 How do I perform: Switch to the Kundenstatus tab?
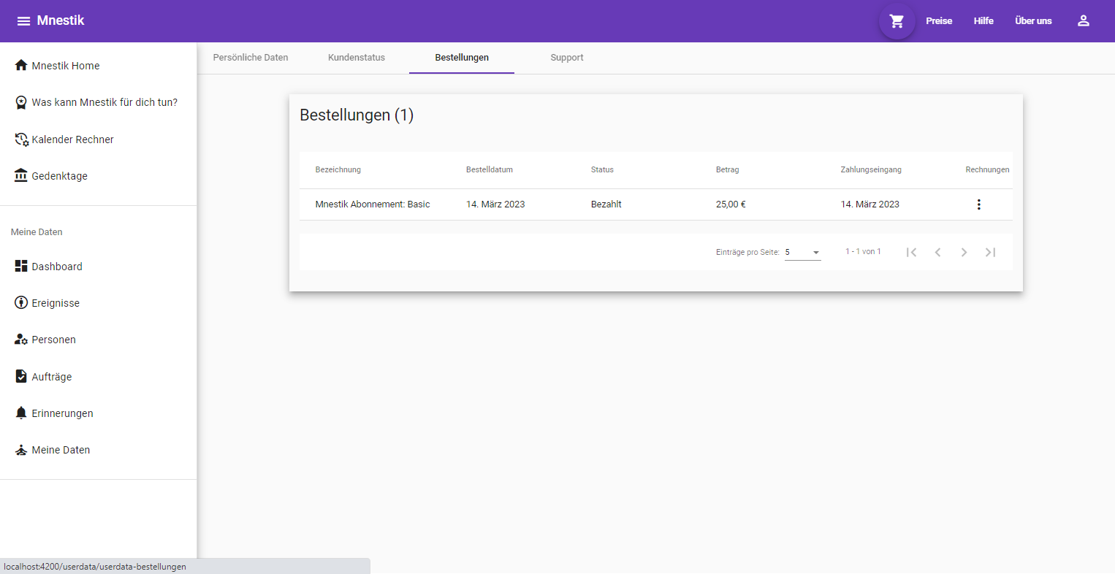pyautogui.click(x=357, y=58)
